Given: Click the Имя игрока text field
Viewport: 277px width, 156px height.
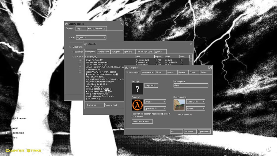Looking at the screenshot, I should point(191,86).
